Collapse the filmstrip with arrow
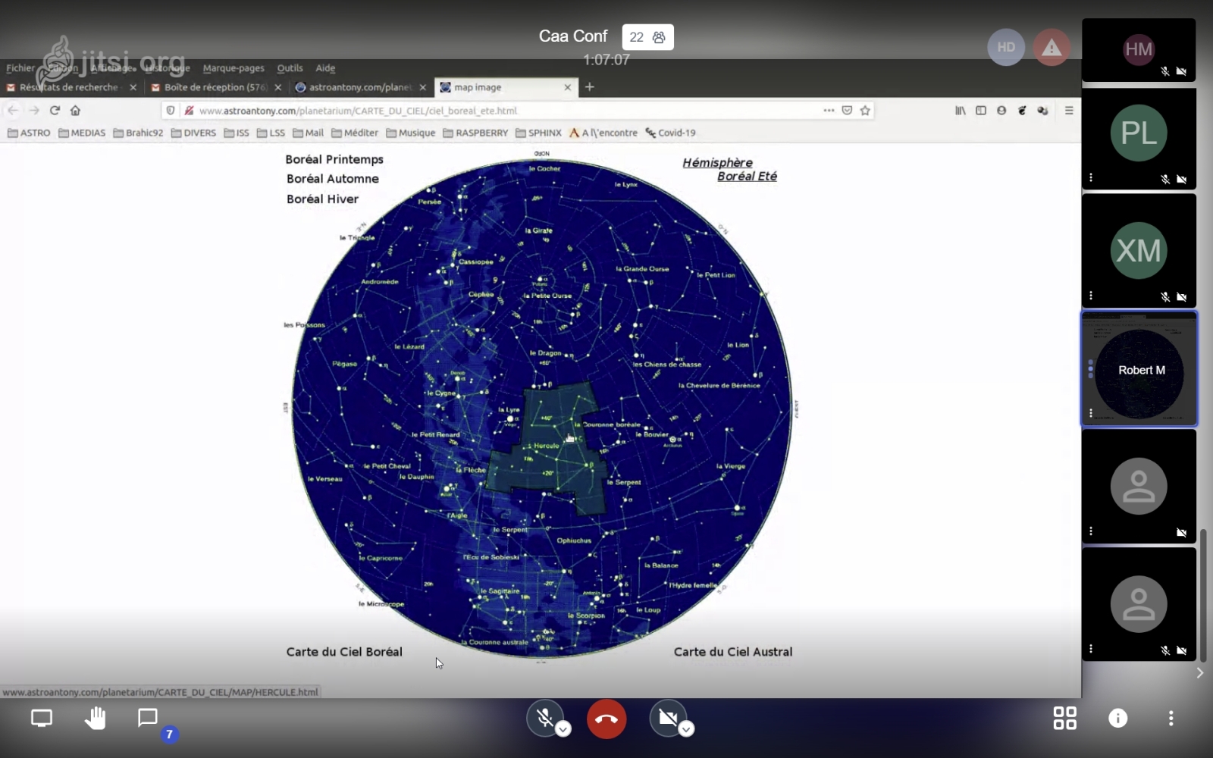Viewport: 1213px width, 758px height. point(1199,673)
